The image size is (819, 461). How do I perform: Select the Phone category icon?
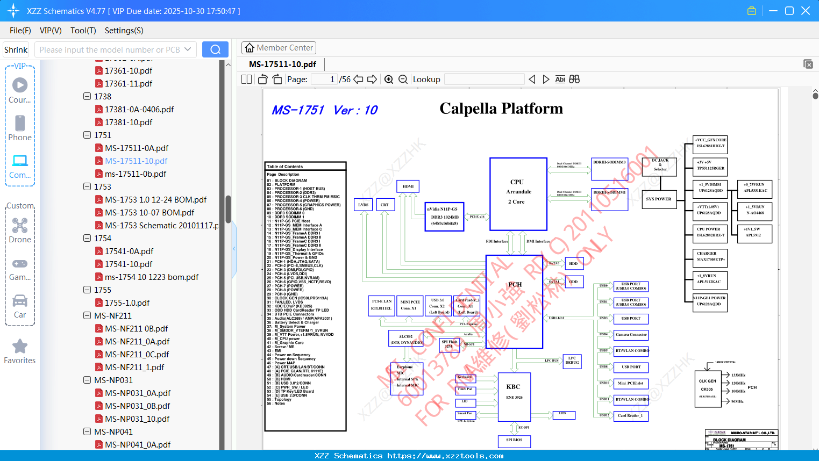click(20, 128)
